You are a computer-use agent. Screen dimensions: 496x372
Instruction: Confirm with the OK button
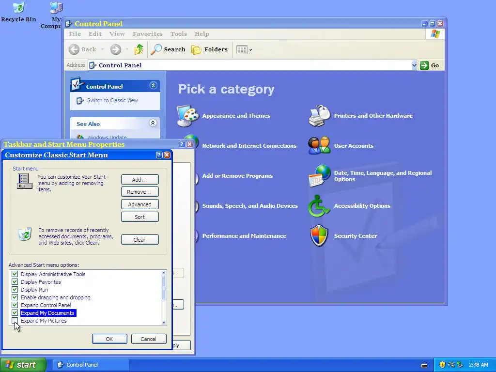tap(109, 339)
